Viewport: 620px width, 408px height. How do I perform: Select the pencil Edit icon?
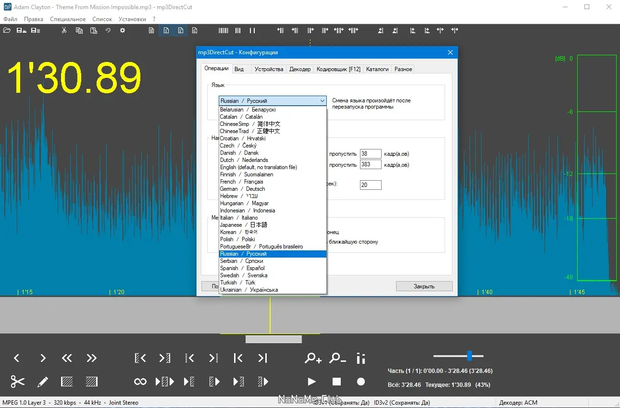(x=43, y=382)
